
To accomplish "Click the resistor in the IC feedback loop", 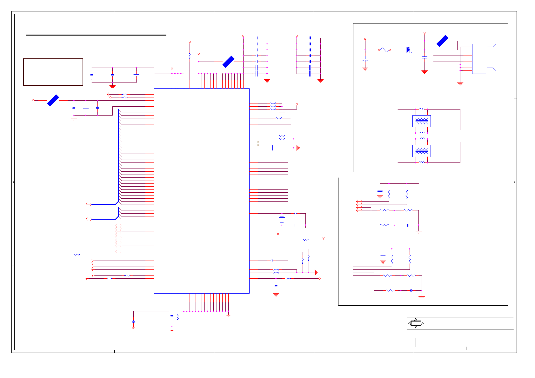I will 279,118.
